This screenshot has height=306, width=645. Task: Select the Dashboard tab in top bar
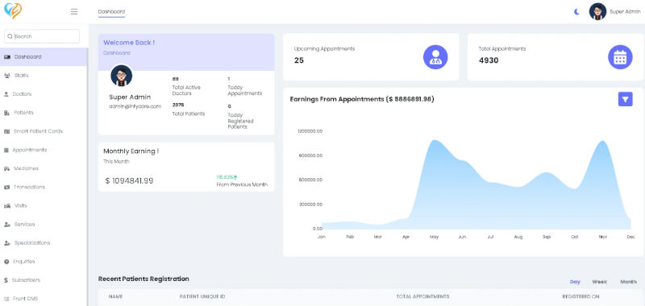coord(111,12)
